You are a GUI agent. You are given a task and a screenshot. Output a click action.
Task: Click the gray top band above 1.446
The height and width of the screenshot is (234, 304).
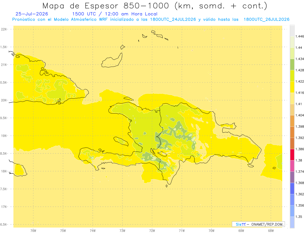292,31
